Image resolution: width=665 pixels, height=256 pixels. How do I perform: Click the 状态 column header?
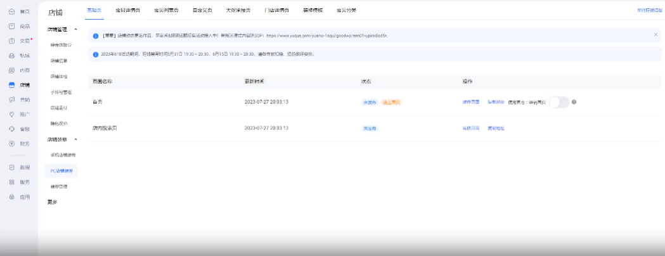(366, 81)
